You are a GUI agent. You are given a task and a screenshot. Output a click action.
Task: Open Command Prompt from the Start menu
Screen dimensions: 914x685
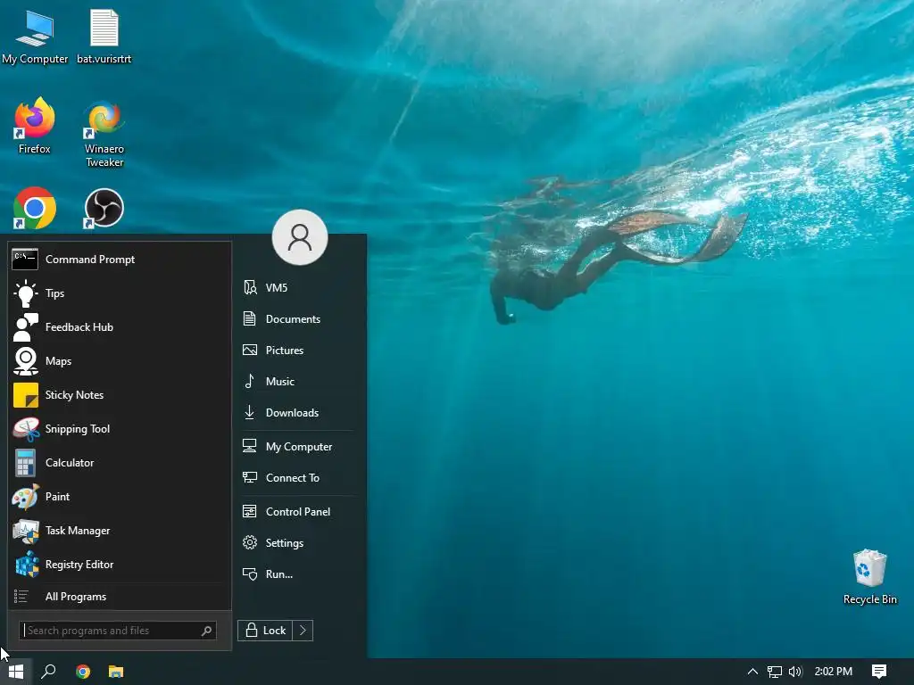(x=120, y=260)
